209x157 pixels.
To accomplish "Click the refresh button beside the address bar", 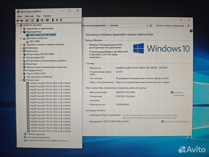I will pyautogui.click(x=151, y=26).
